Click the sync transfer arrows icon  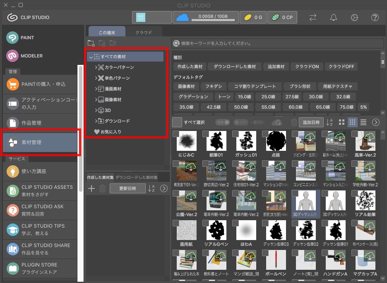[x=313, y=17]
